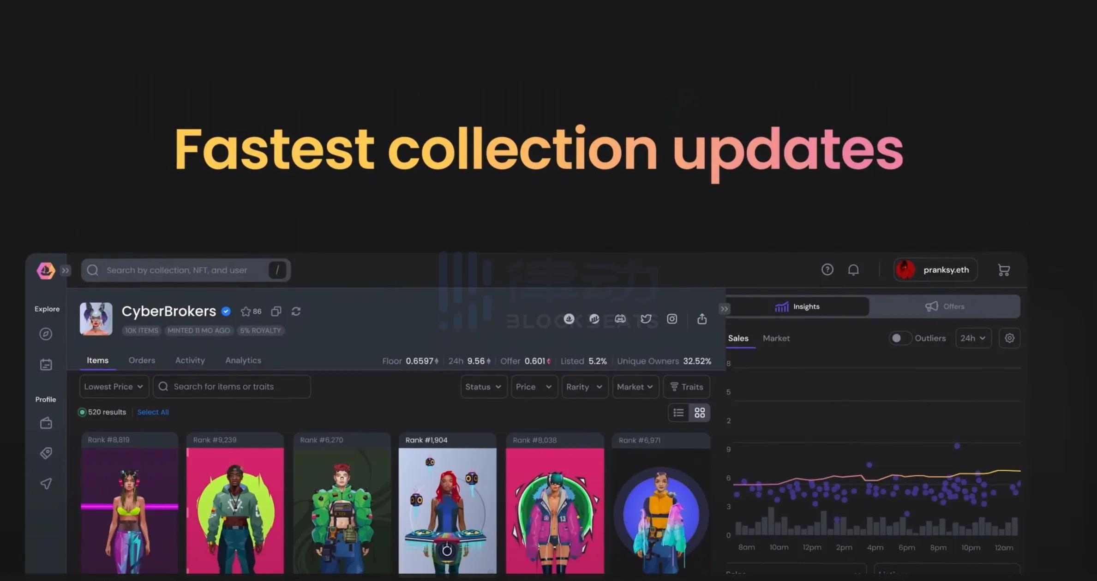Switch to the Items tab
Viewport: 1097px width, 581px height.
point(97,360)
